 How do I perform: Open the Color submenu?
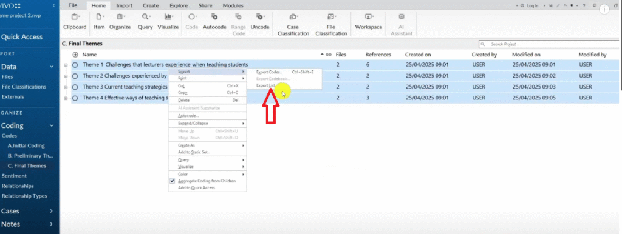tap(207, 174)
